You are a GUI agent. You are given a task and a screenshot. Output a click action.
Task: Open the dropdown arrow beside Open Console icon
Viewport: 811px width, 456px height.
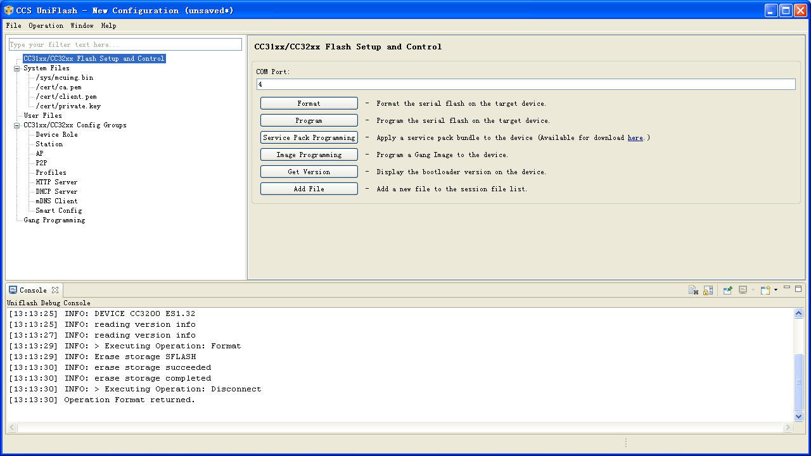[x=776, y=290]
